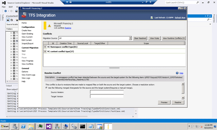Open View Progress in the sidebar
This screenshot has height=130, width=217.
tap(27, 61)
